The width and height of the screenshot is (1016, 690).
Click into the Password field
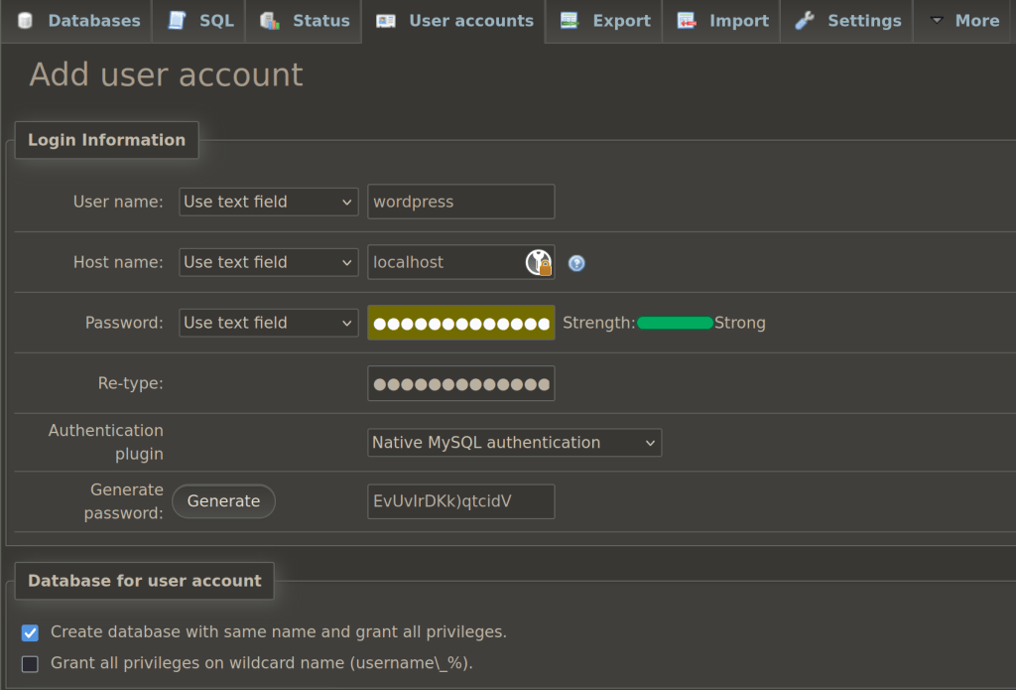(460, 323)
